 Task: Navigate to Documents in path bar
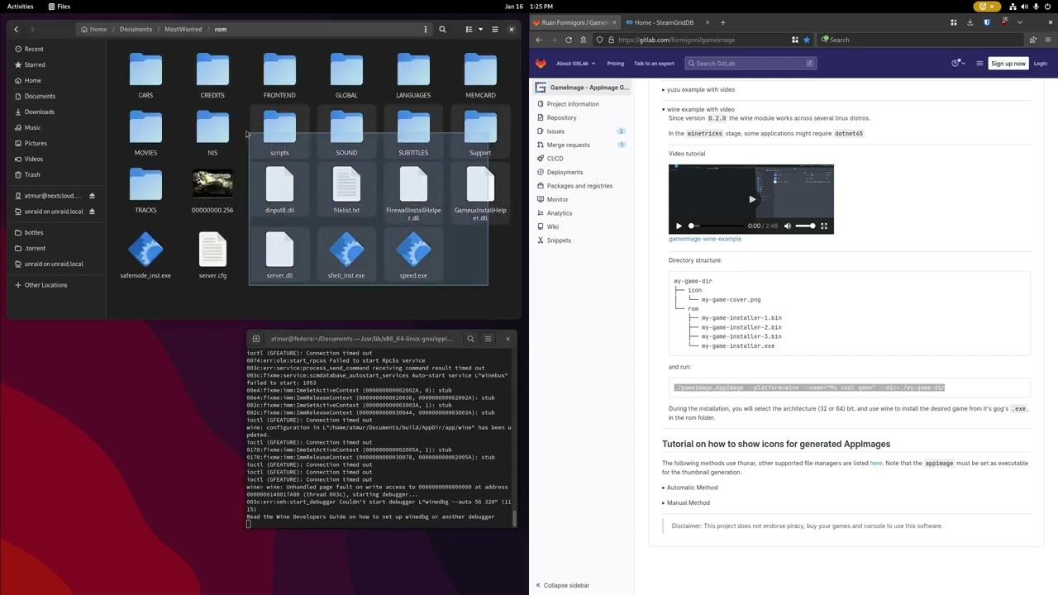(x=136, y=29)
